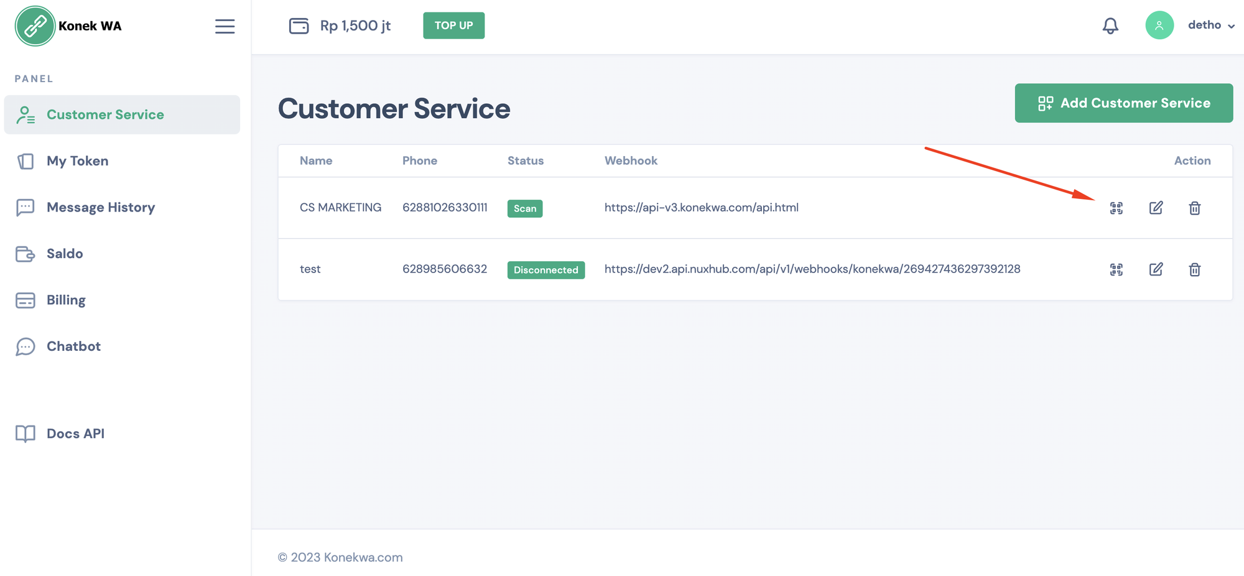The image size is (1244, 576).
Task: Click edit pencil icon for test row
Action: point(1156,269)
